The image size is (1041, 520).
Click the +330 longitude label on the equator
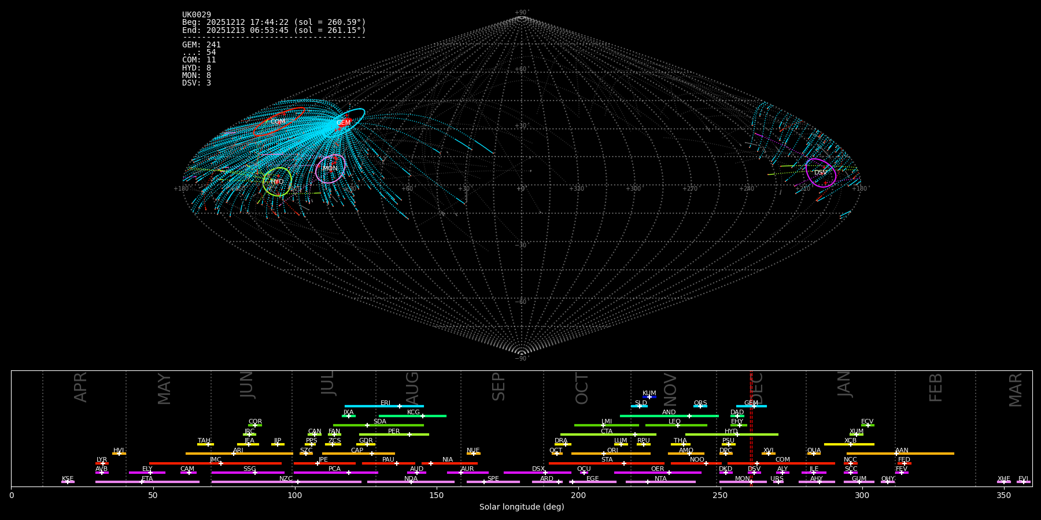coord(577,188)
